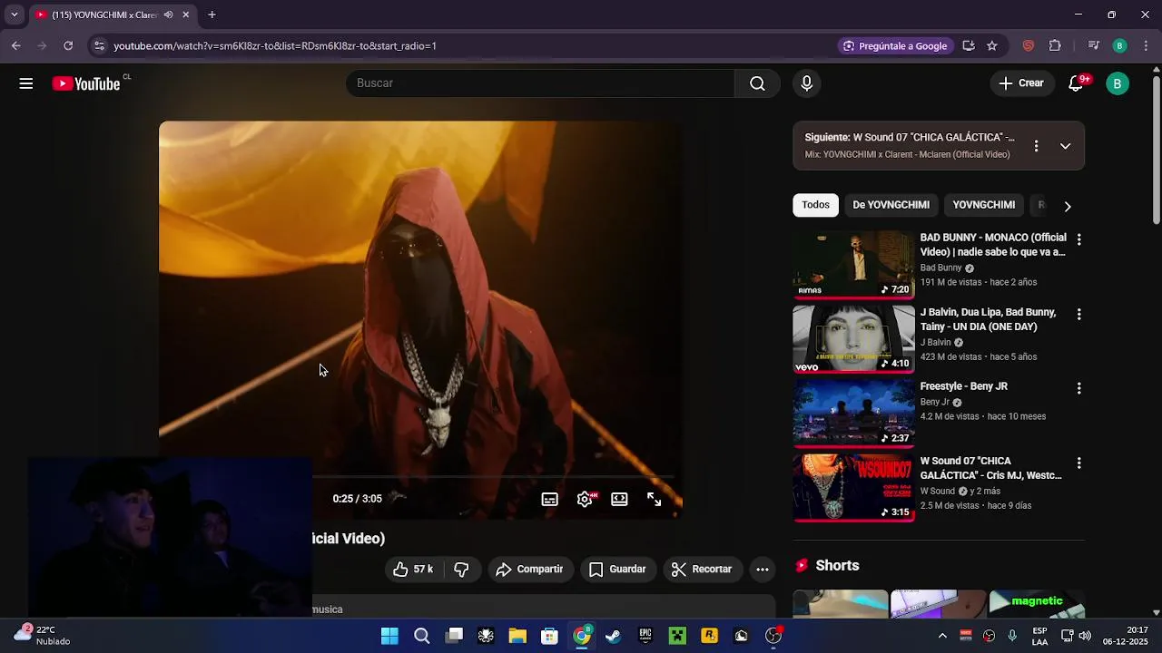The width and height of the screenshot is (1162, 653).
Task: Select the De YOVNGCHIMI filter chip
Action: [x=891, y=205]
